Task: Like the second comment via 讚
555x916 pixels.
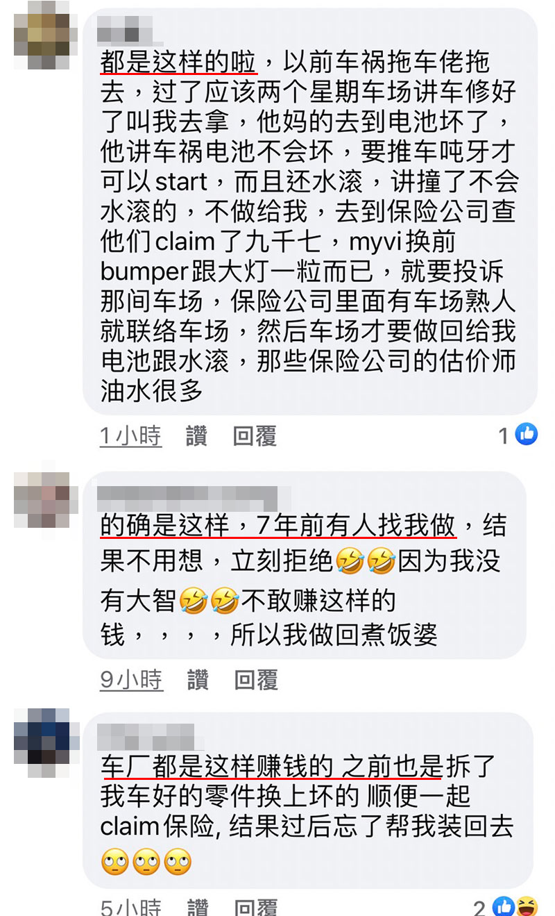Action: 198,679
